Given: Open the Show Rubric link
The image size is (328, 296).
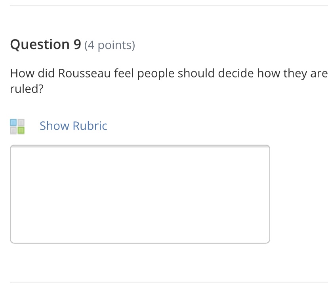Looking at the screenshot, I should [x=73, y=126].
